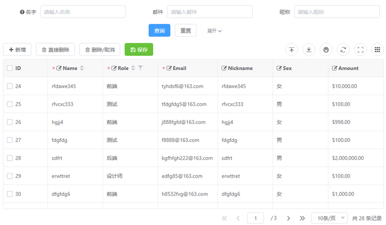Screen dimensions: 386x225
Task: Expand the search form with 展开
Action: (214, 31)
